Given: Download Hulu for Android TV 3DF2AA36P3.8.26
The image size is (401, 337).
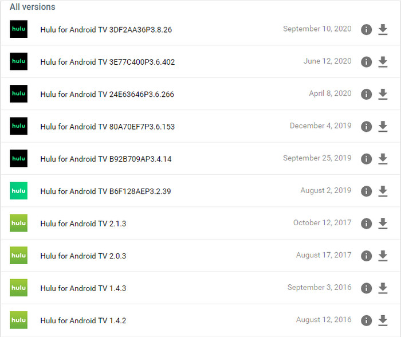Looking at the screenshot, I should 383,29.
